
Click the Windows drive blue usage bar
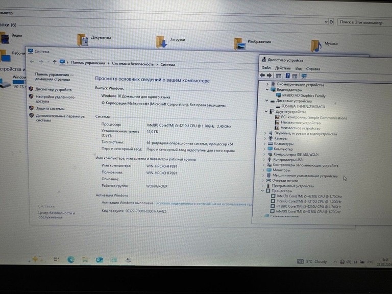pos(19,82)
